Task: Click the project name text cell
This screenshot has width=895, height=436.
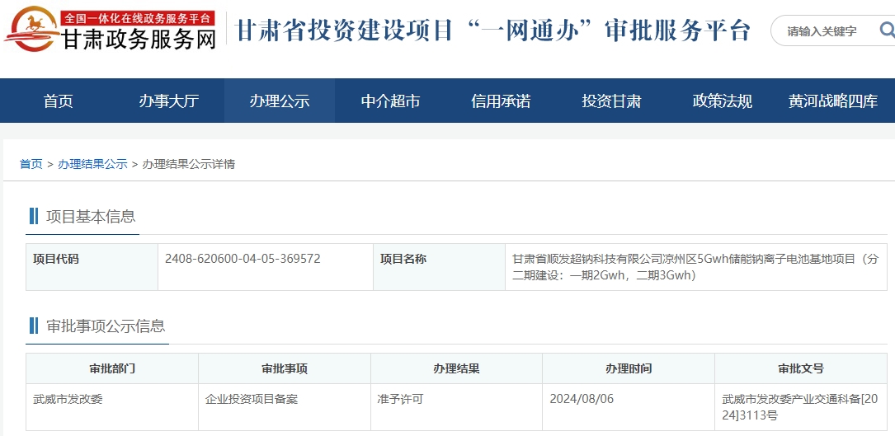Action: tap(695, 267)
